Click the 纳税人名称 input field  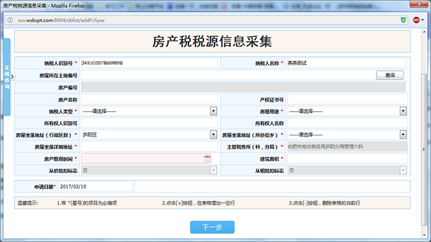coord(346,63)
